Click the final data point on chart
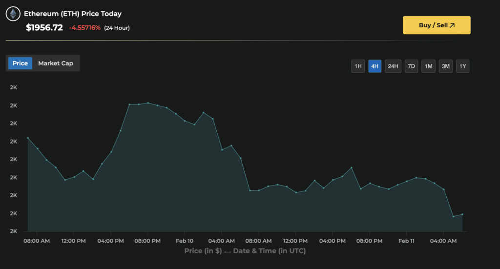Image resolution: width=500 pixels, height=269 pixels. (462, 214)
